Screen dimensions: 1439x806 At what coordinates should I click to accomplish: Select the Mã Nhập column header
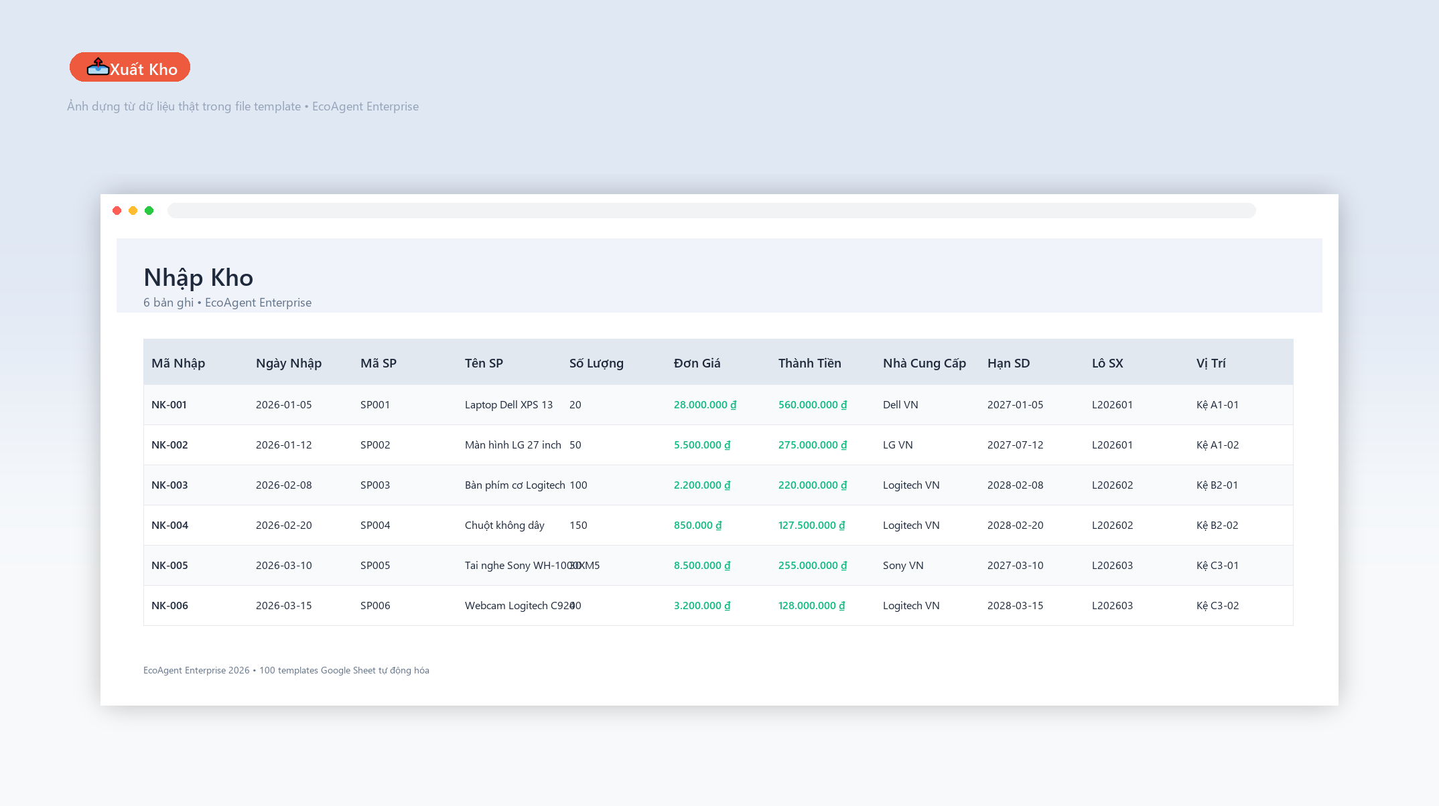178,363
